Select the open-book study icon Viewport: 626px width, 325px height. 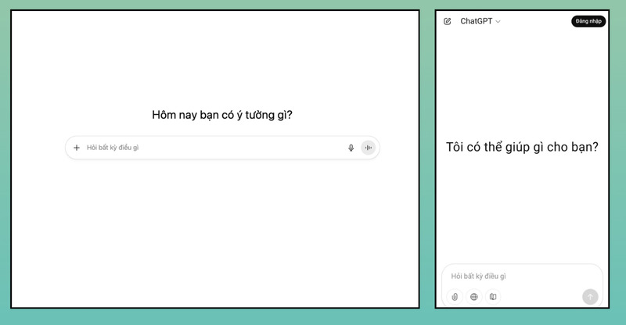(492, 297)
